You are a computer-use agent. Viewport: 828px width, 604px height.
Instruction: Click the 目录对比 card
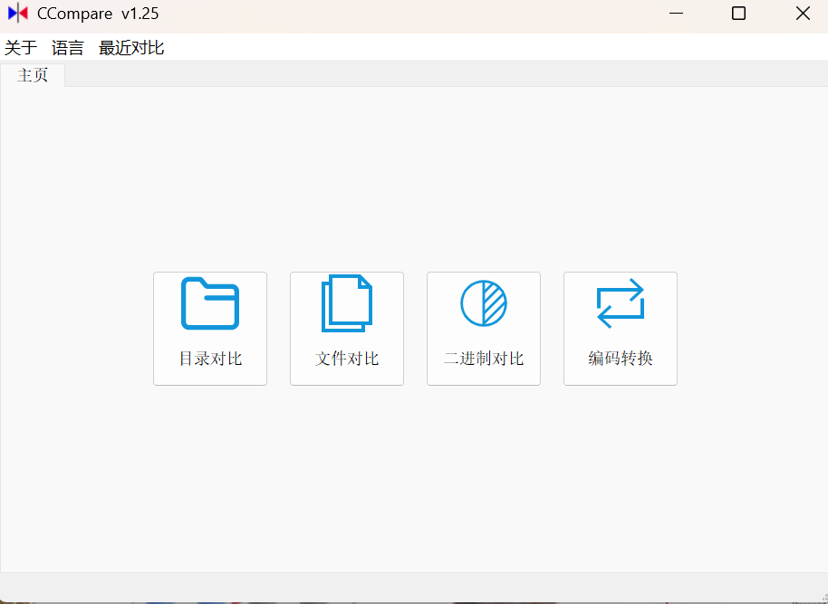click(x=209, y=328)
